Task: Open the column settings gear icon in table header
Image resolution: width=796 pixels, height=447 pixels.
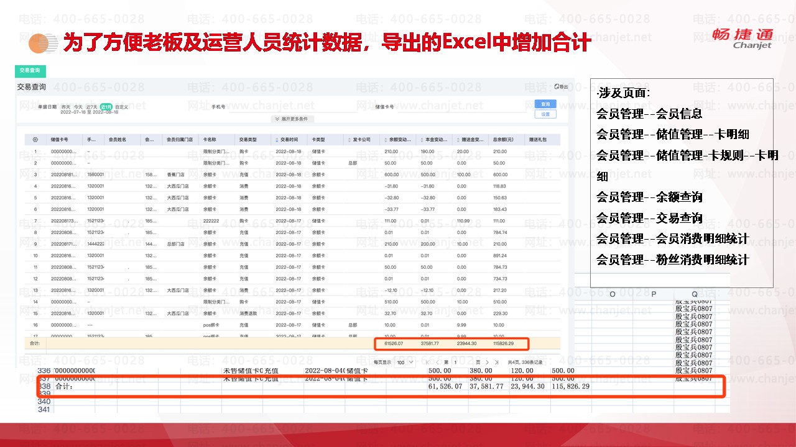Action: click(35, 140)
